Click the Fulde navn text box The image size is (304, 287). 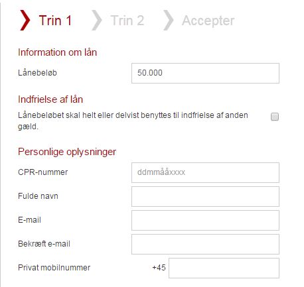[205, 196]
